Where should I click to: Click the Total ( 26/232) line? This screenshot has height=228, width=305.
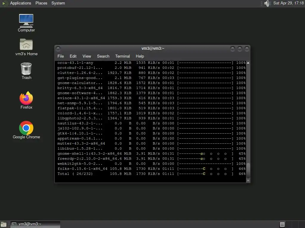point(151,174)
